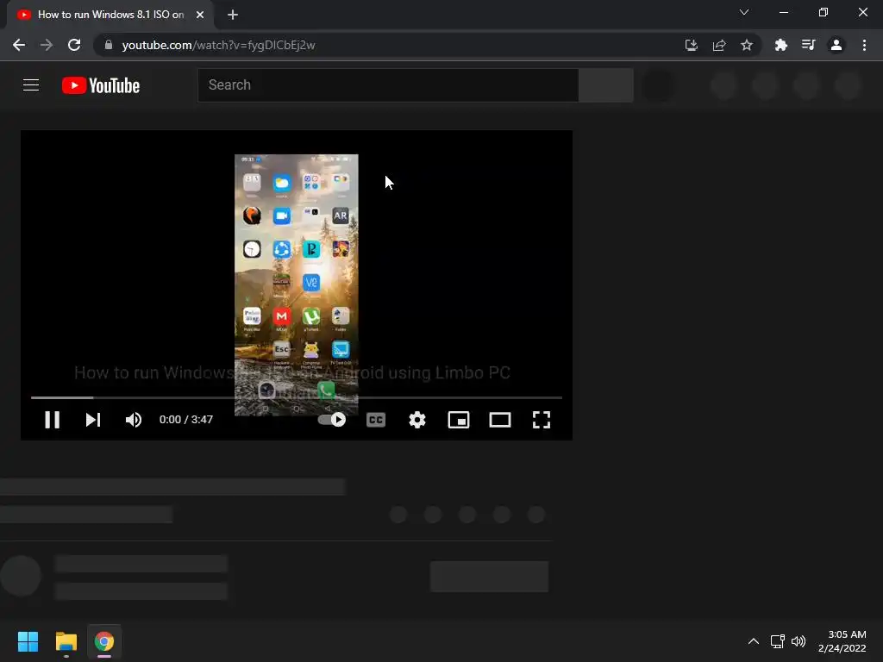This screenshot has height=662, width=883.
Task: Open the media control button
Action: click(x=809, y=45)
